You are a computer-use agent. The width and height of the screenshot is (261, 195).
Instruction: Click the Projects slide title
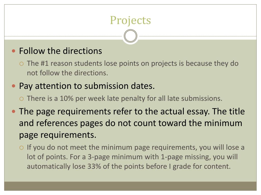(x=130, y=20)
